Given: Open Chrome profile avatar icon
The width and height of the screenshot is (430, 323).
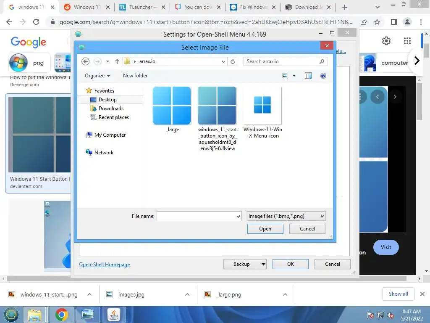Looking at the screenshot, I should [x=407, y=22].
